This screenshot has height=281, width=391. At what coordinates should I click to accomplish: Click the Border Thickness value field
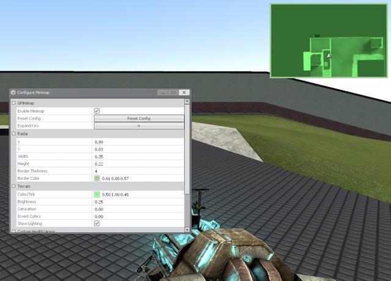tap(138, 171)
